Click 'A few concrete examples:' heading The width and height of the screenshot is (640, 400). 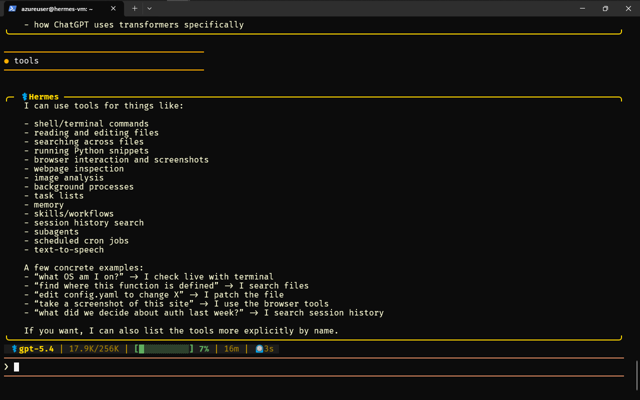tap(84, 267)
